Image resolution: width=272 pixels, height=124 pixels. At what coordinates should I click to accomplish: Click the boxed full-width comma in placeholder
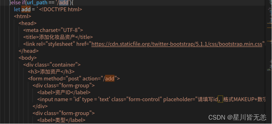point(221,99)
